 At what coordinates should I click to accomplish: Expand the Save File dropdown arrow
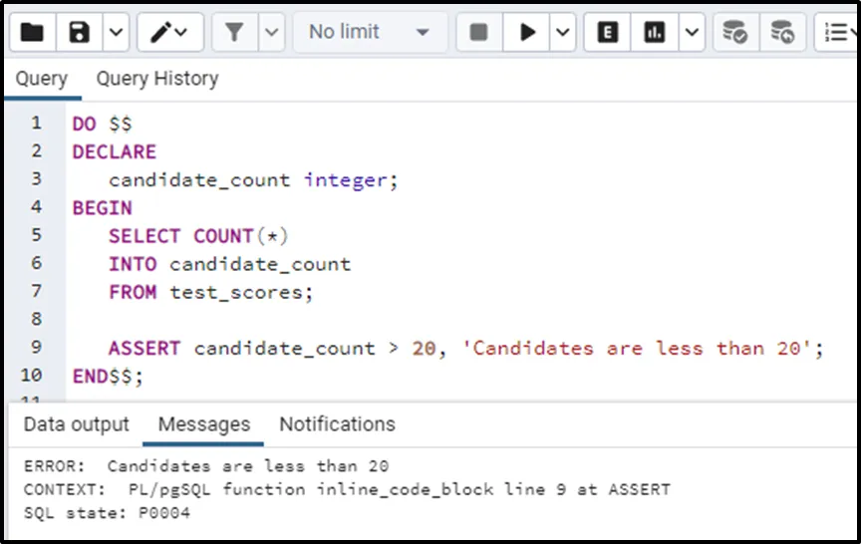tap(115, 33)
